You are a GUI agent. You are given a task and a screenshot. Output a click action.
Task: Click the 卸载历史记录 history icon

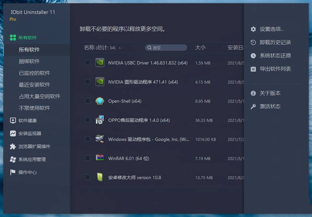coord(253,42)
